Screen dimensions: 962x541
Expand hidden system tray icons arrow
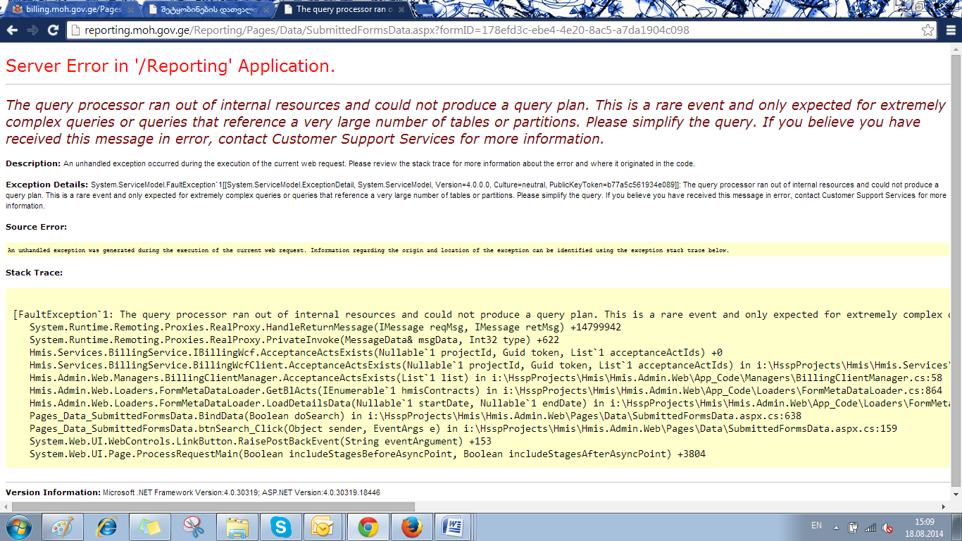pyautogui.click(x=836, y=527)
